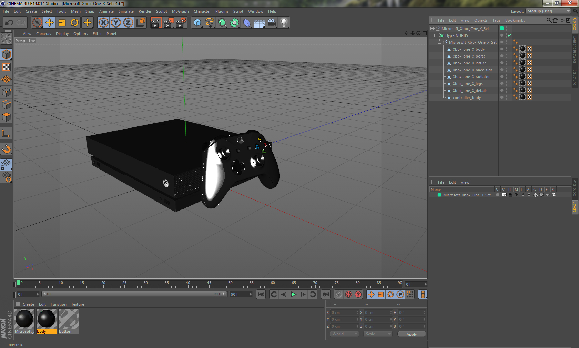Add a light object
This screenshot has width=579, height=348.
[x=284, y=23]
